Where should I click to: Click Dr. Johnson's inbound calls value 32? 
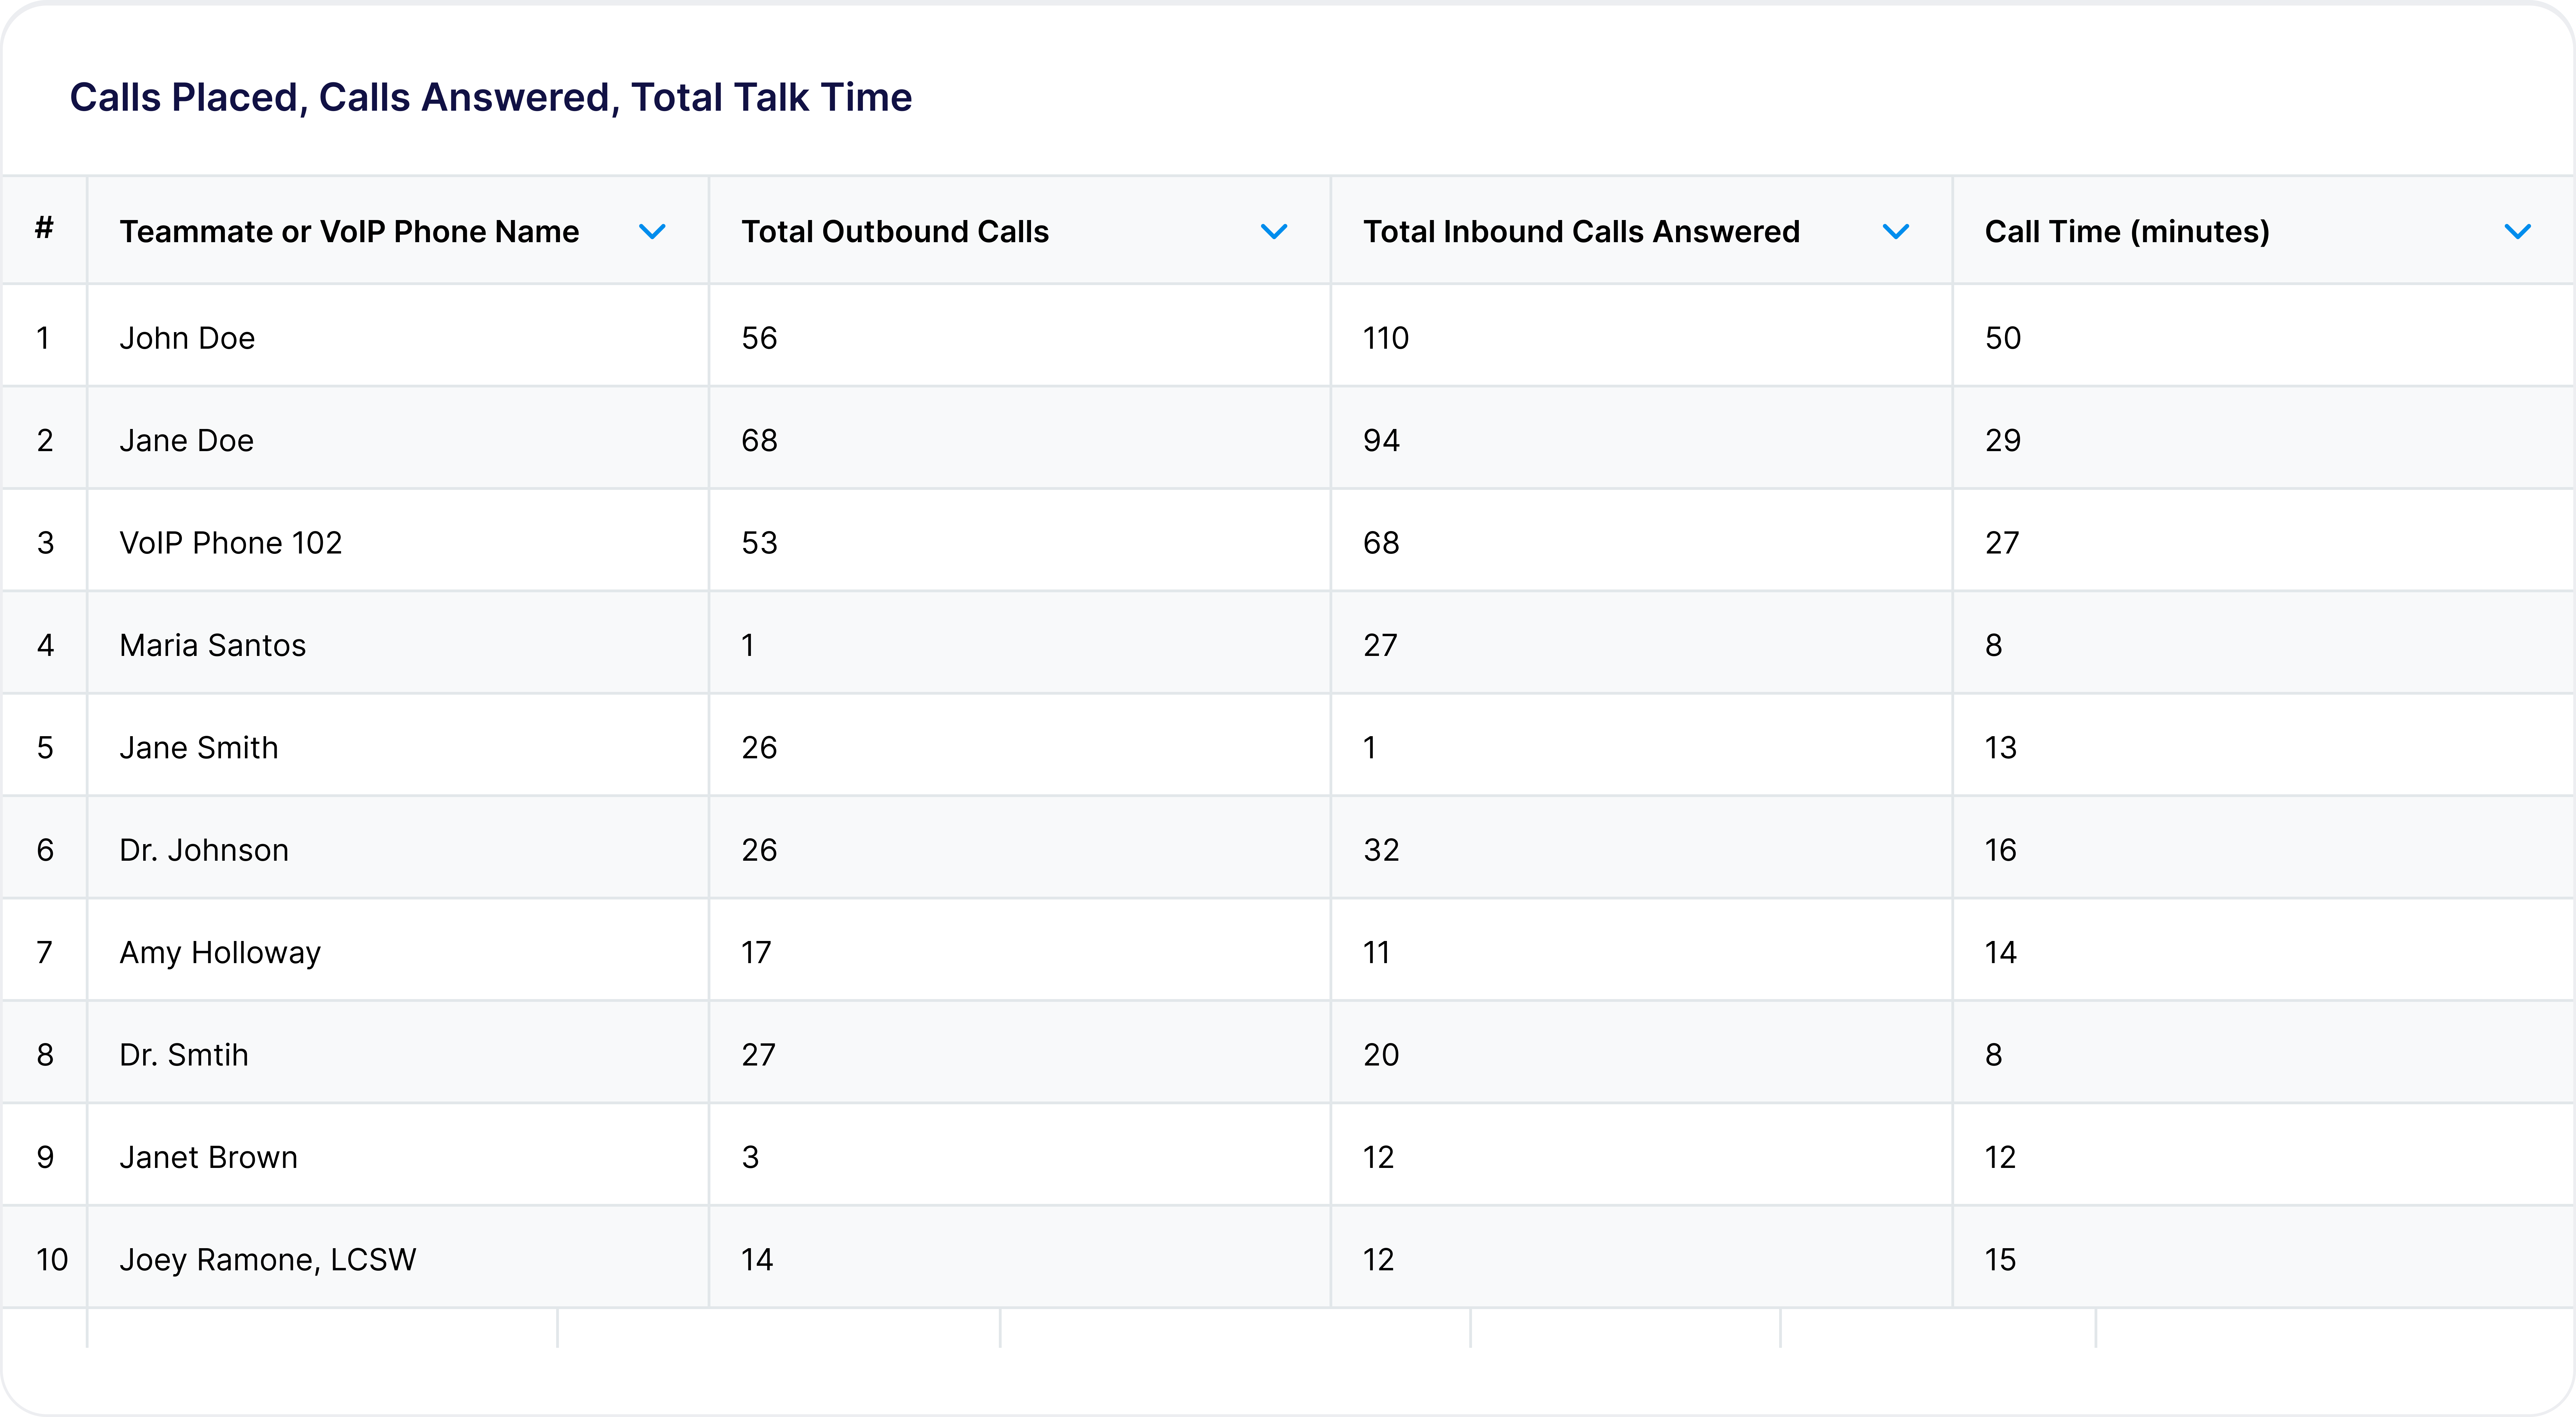click(1381, 850)
